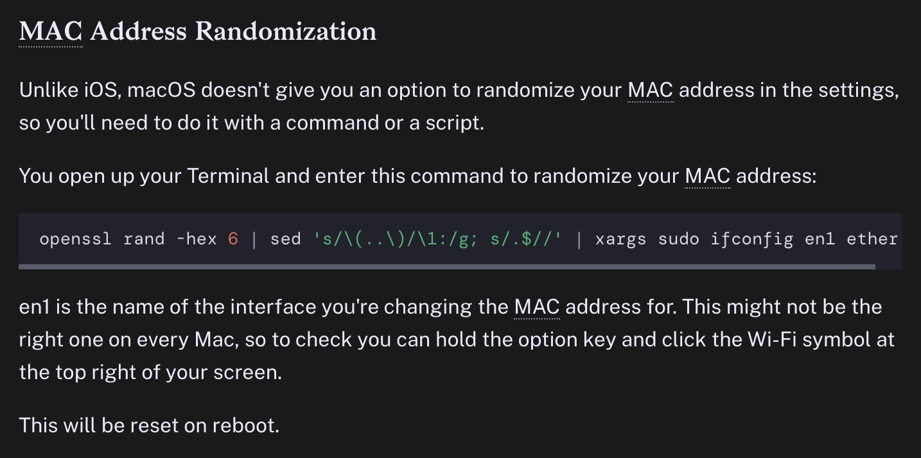Click the empty scrollbar track right of thumb
This screenshot has height=458, width=921.
(x=889, y=266)
